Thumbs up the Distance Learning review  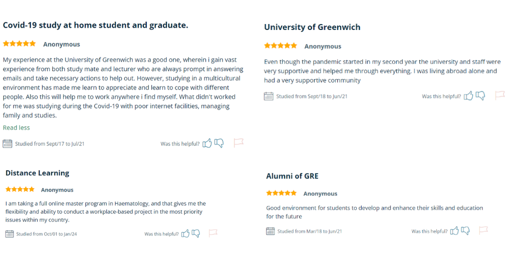185,233
